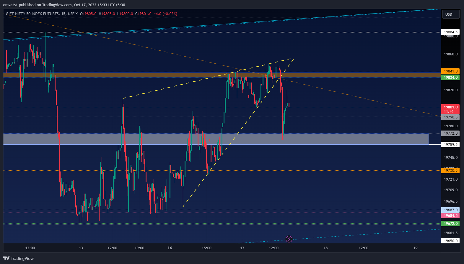464x264 pixels.
Task: Click the −4.0 (−0.02%) change value
Action: [165, 14]
